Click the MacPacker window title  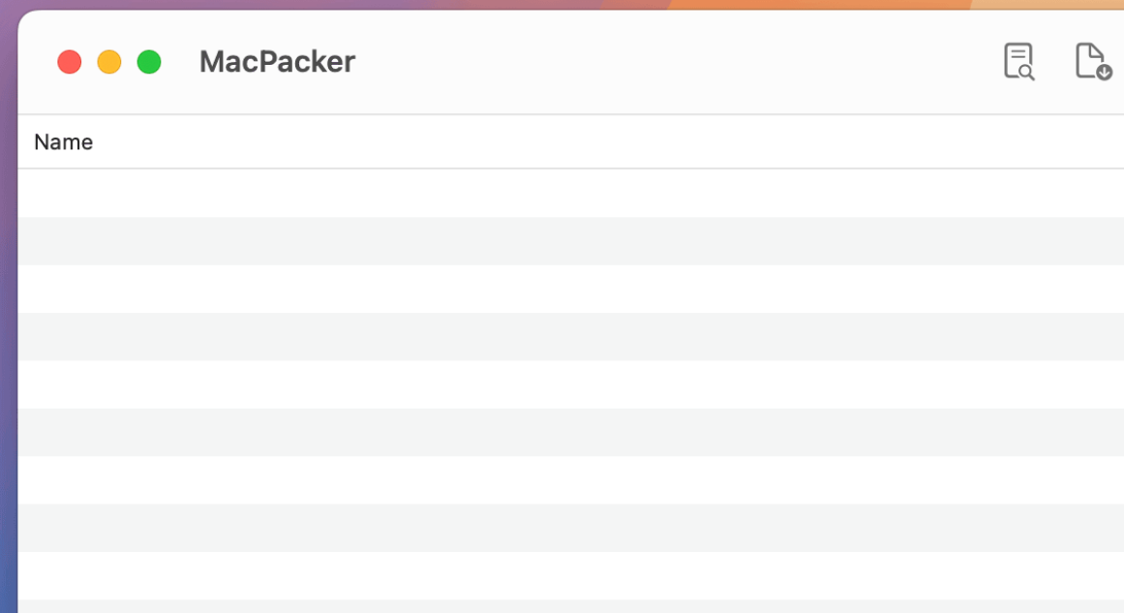point(277,61)
